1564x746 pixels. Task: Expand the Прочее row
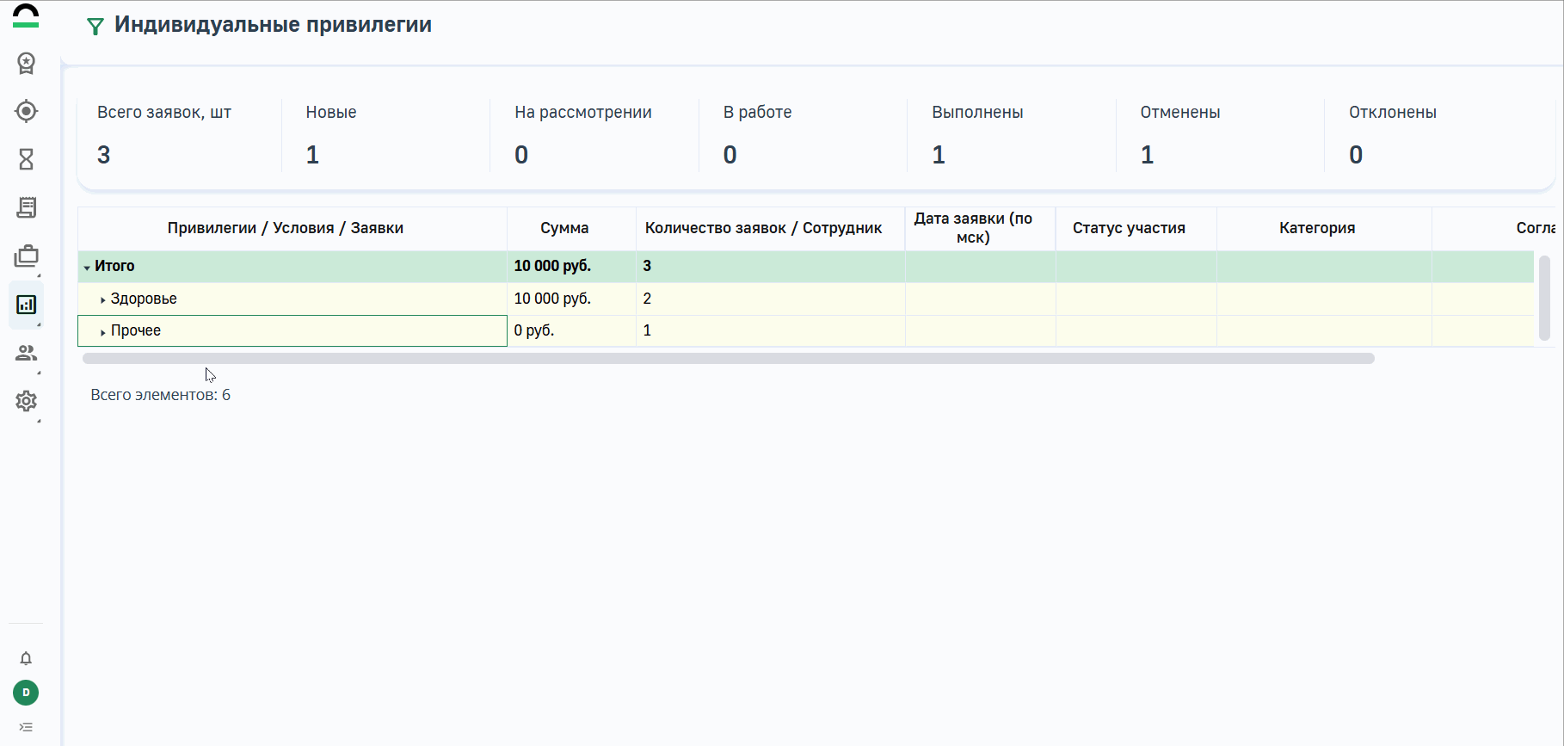pyautogui.click(x=102, y=332)
